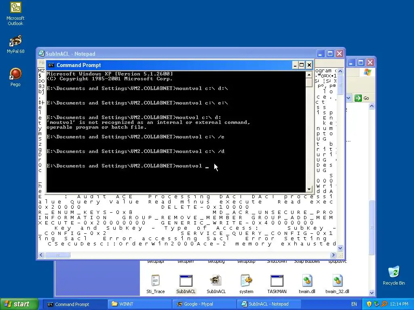Click WINNT window scrollbar up arrow
The height and width of the screenshot is (310, 414).
[372, 106]
